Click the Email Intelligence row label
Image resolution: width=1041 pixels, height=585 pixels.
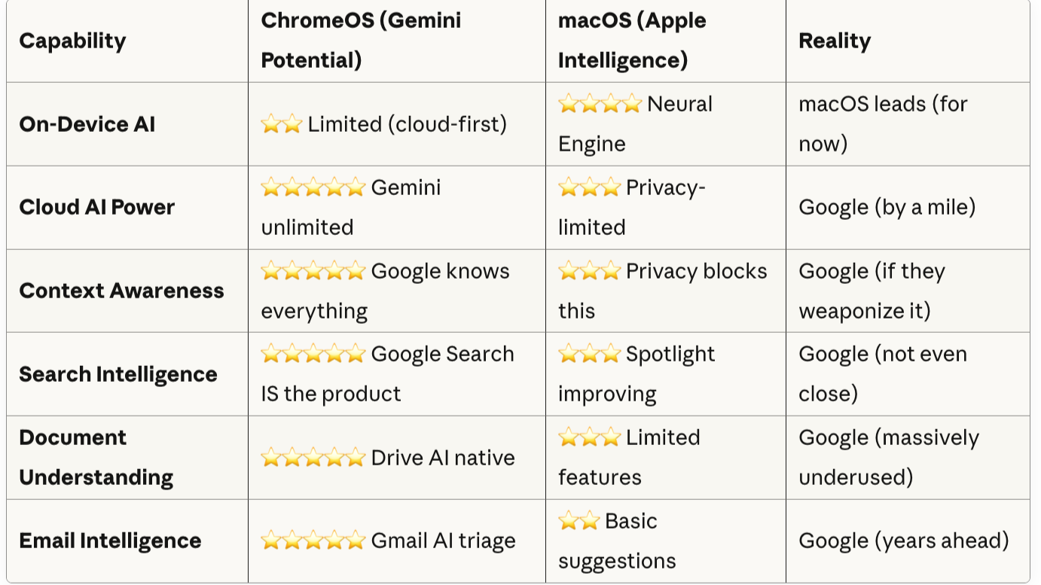110,541
